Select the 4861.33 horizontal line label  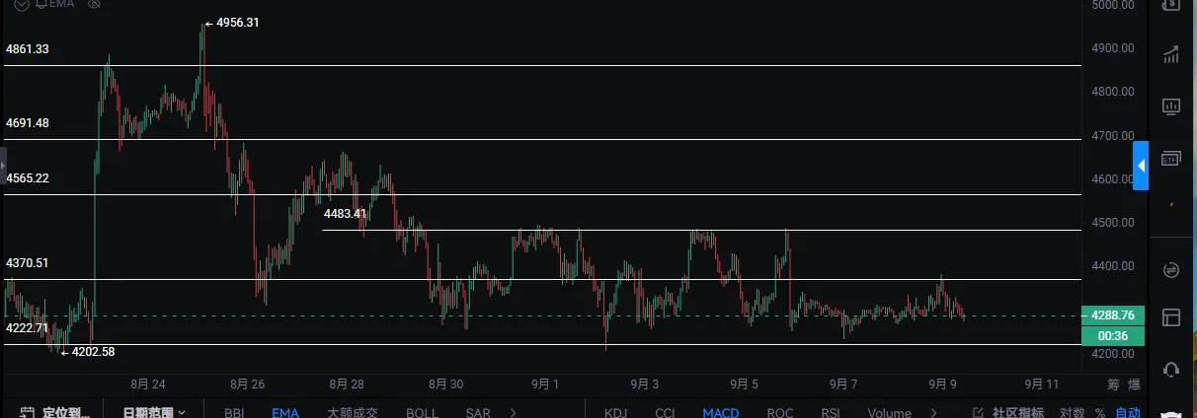(x=28, y=49)
